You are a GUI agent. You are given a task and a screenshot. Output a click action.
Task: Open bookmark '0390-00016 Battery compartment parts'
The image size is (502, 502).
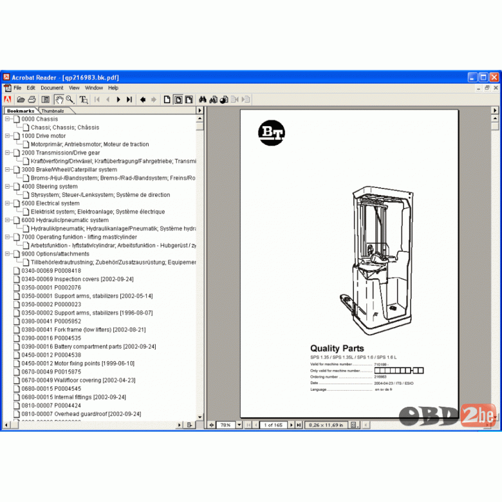pos(89,347)
